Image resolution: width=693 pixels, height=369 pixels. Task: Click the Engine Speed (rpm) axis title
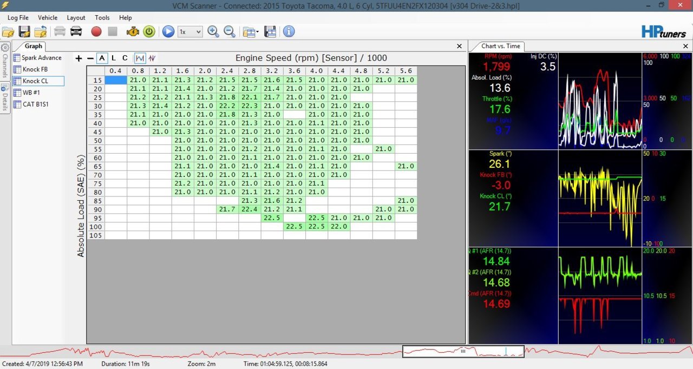[x=311, y=58]
